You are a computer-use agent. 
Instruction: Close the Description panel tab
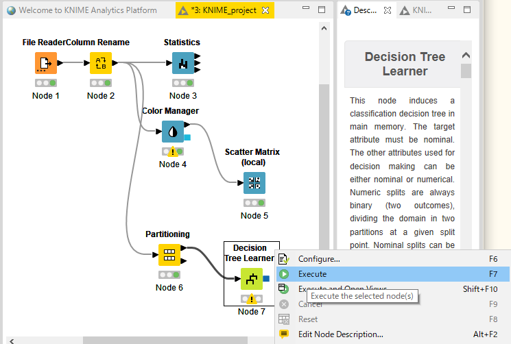point(387,10)
